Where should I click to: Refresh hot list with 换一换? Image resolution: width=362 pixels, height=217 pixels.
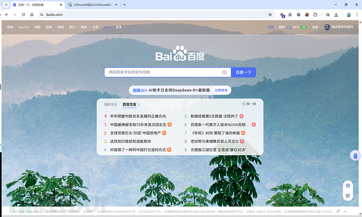(249, 104)
